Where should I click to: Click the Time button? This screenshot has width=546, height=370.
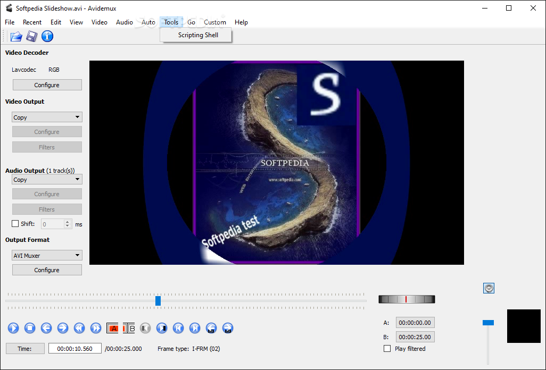click(25, 348)
